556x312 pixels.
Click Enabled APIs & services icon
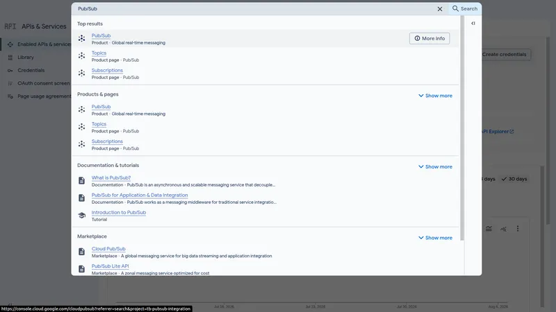(x=10, y=44)
